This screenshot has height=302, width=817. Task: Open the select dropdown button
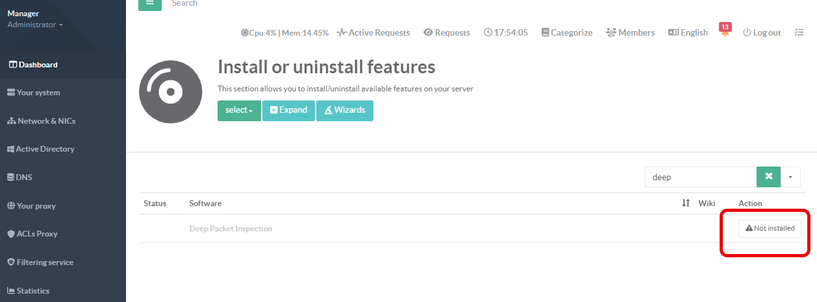tap(239, 110)
